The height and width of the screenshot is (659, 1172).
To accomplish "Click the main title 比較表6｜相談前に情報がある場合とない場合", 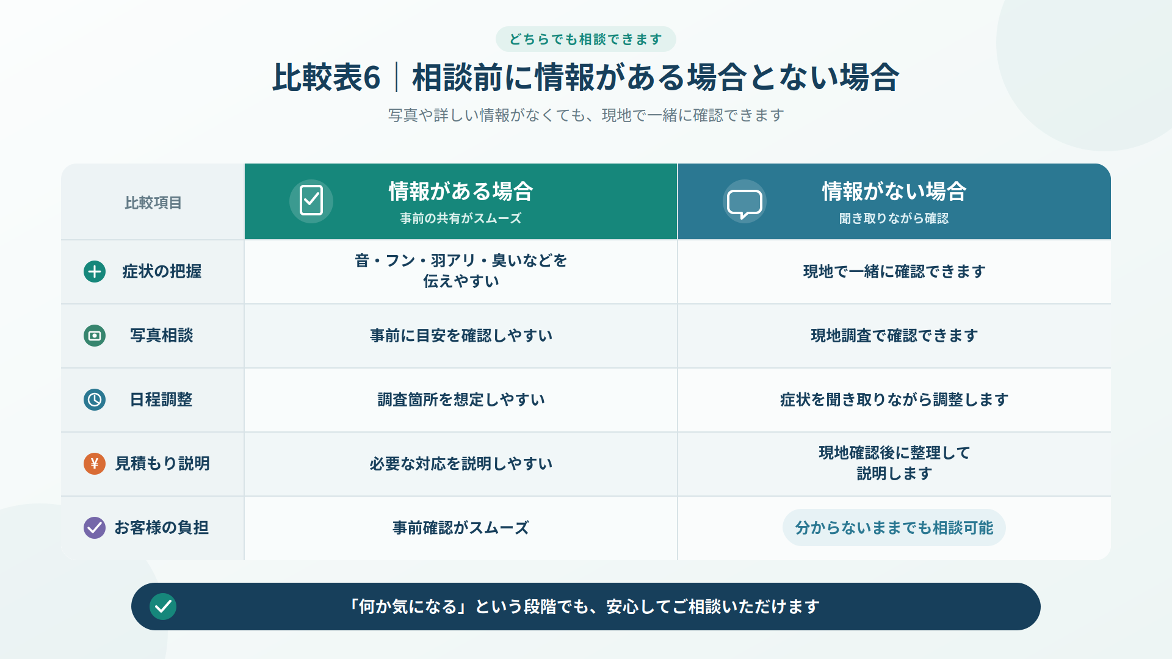I will tap(585, 77).
